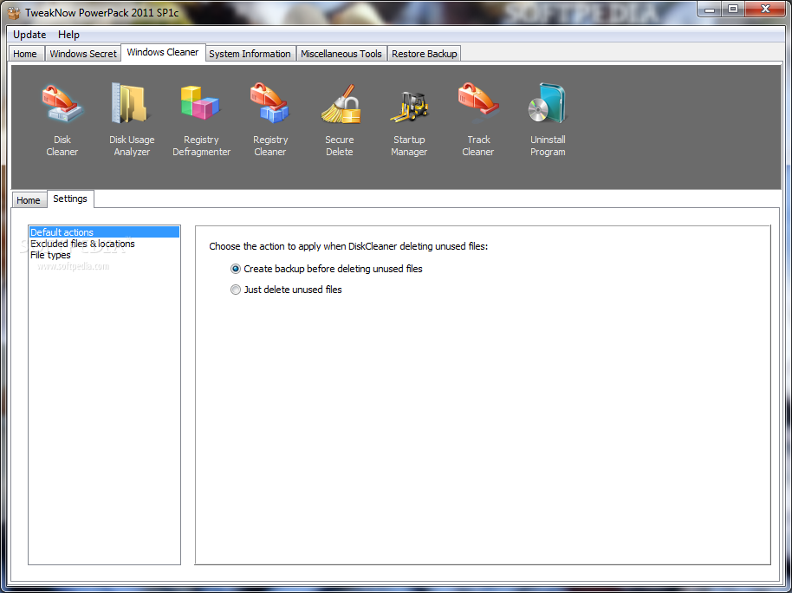Open the Update menu
This screenshot has height=593, width=792.
29,35
